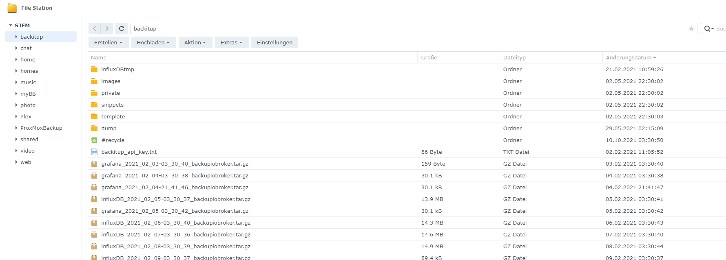Collapse the SJFM root tree node
This screenshot has height=260, width=726.
pos(11,25)
